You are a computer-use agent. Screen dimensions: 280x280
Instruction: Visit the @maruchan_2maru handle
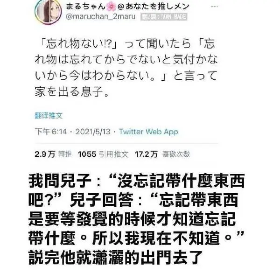pyautogui.click(x=101, y=17)
